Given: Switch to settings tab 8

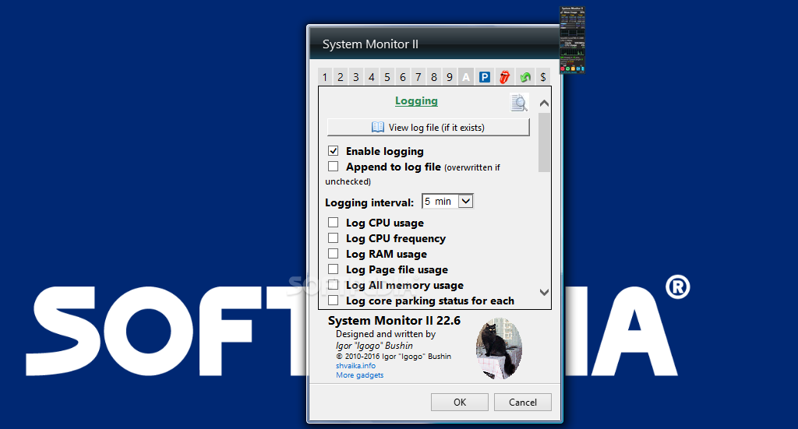Looking at the screenshot, I should 434,77.
